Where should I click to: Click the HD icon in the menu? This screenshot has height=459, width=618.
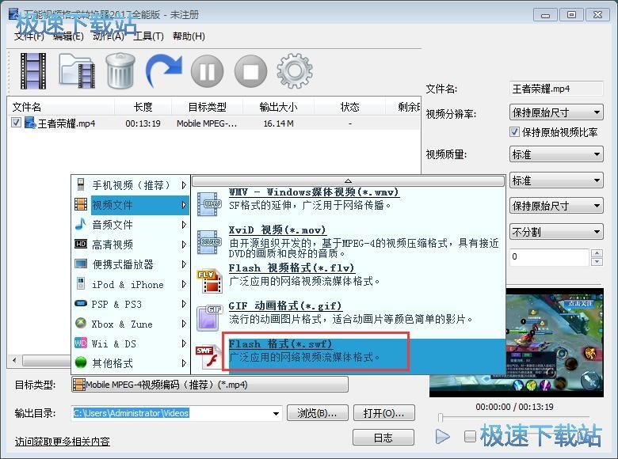(80, 244)
